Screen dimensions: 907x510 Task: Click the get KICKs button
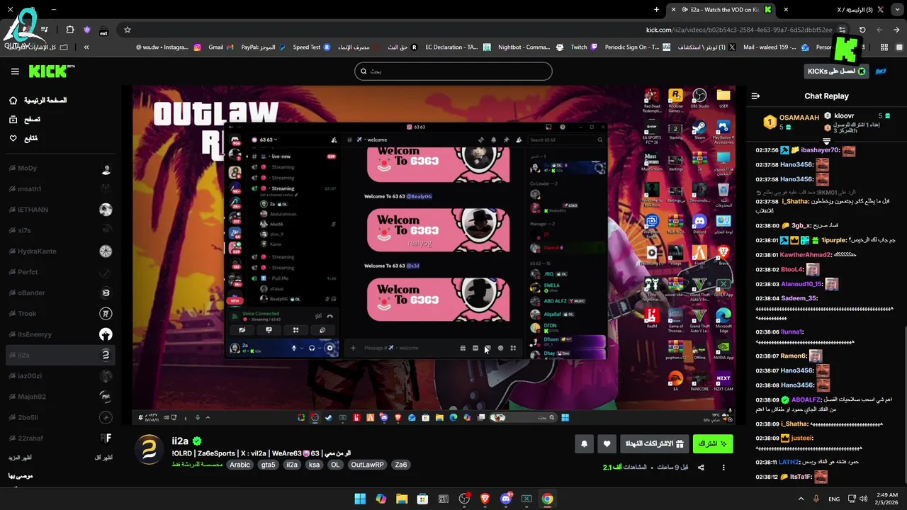pos(837,72)
